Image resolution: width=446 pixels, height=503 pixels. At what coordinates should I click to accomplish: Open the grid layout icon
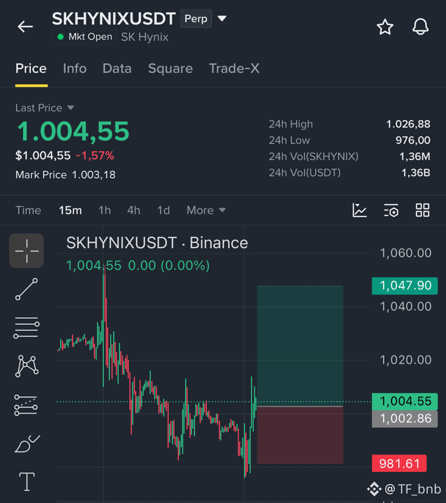click(x=422, y=211)
